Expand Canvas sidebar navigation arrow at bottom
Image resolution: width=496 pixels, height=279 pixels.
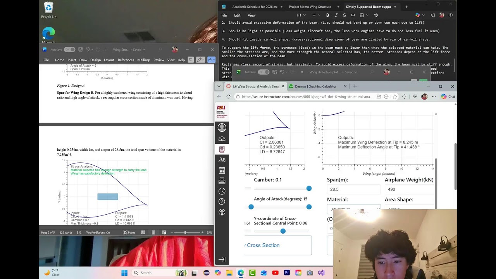pos(222,260)
